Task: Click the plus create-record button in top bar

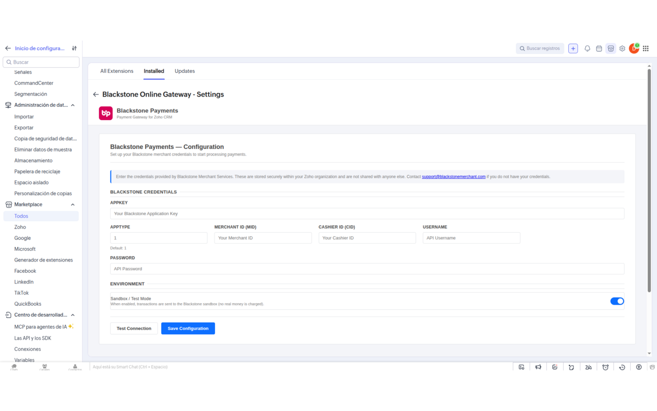Action: (573, 48)
